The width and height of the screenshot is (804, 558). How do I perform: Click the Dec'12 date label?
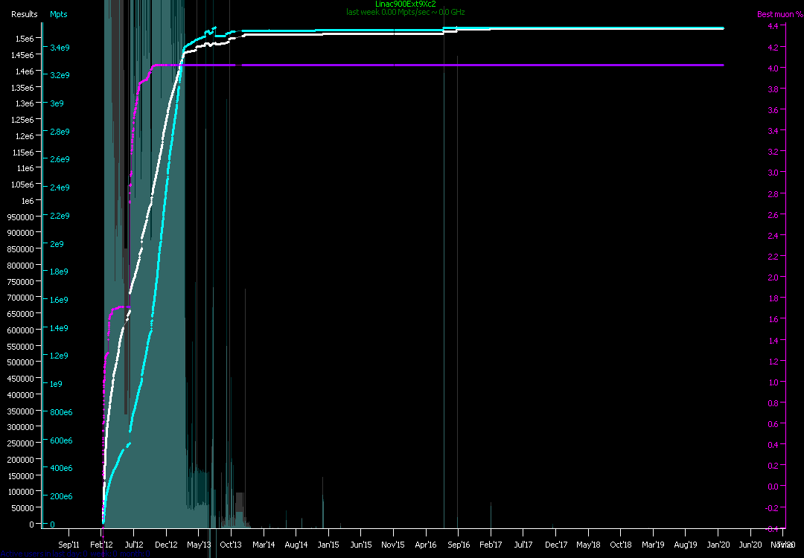point(166,545)
